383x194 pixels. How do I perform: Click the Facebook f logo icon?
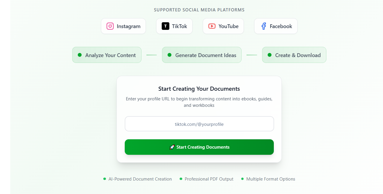pyautogui.click(x=264, y=26)
